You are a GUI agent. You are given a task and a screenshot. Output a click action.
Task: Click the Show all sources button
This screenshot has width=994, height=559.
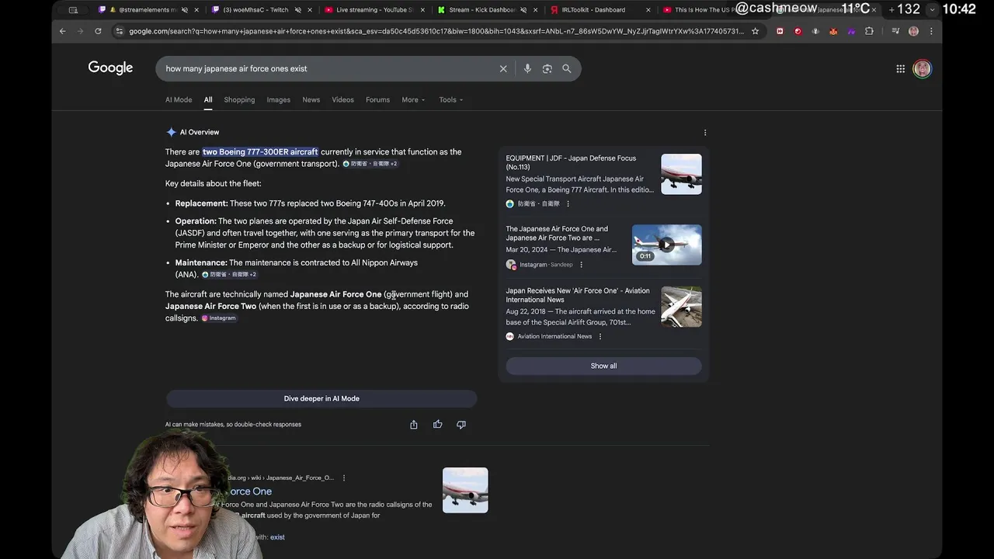pos(603,366)
